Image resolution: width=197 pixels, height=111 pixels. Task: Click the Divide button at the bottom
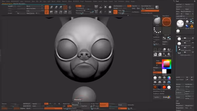coord(123,105)
